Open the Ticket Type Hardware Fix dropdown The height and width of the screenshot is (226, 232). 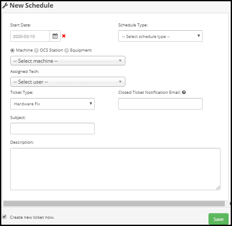click(x=52, y=104)
